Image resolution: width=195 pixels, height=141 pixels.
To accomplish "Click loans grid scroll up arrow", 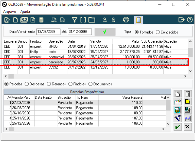I will tap(190, 41).
